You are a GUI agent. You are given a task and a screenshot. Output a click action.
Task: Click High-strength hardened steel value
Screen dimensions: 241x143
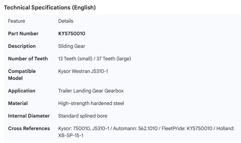(91, 103)
